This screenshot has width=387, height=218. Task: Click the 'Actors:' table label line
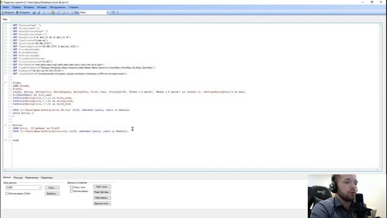pyautogui.click(x=18, y=125)
